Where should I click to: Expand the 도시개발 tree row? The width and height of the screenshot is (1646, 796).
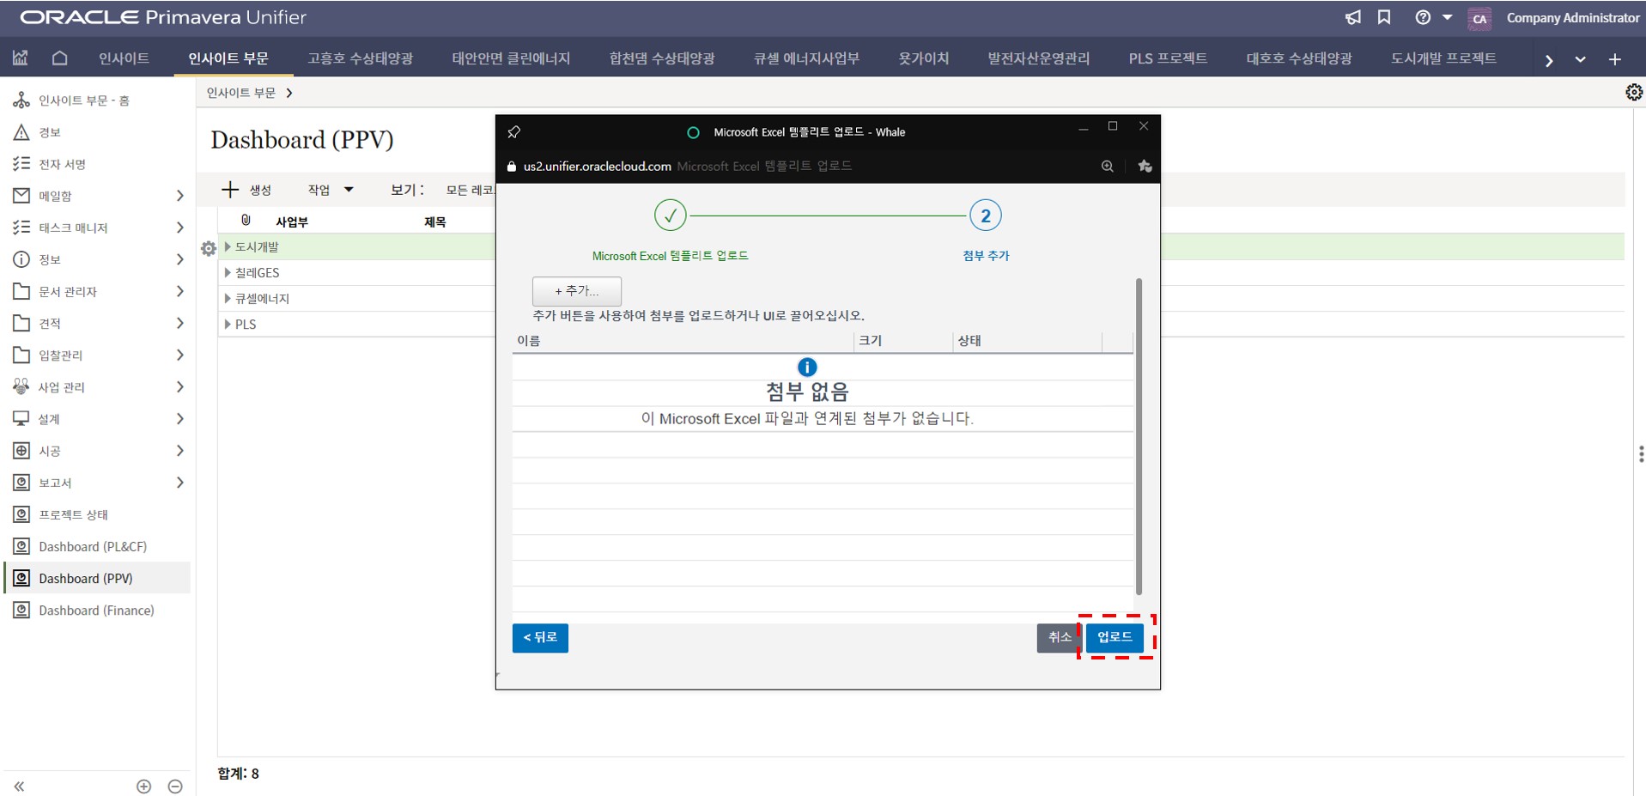[x=228, y=247]
